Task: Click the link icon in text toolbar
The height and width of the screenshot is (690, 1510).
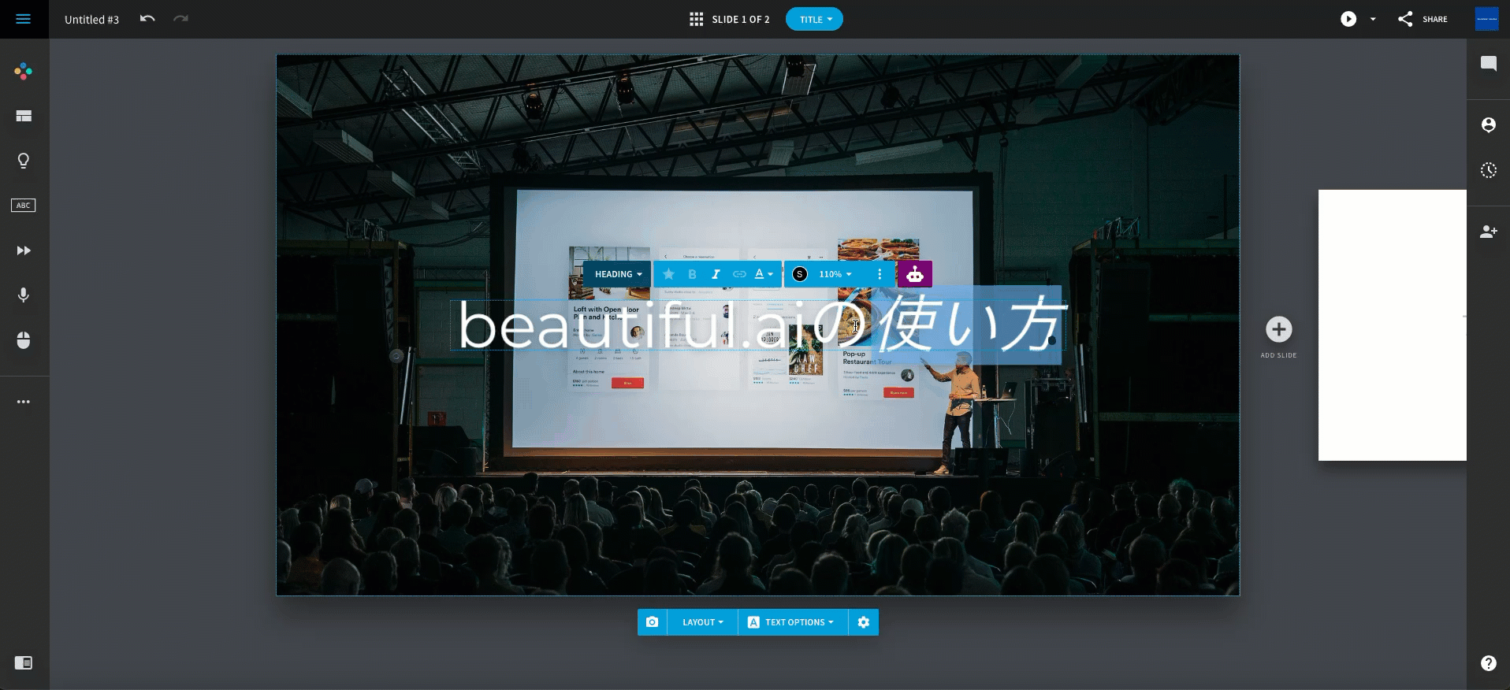Action: [739, 274]
